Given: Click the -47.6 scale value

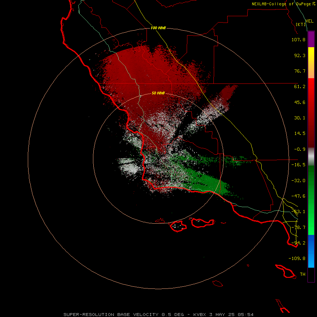Looking at the screenshot, I should (298, 196).
